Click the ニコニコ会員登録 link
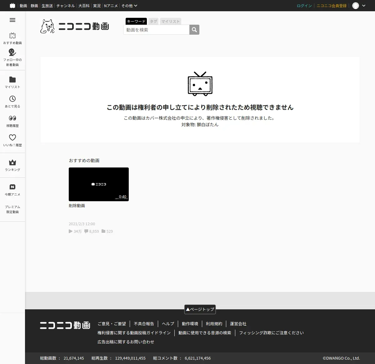375x364 pixels. click(x=332, y=6)
